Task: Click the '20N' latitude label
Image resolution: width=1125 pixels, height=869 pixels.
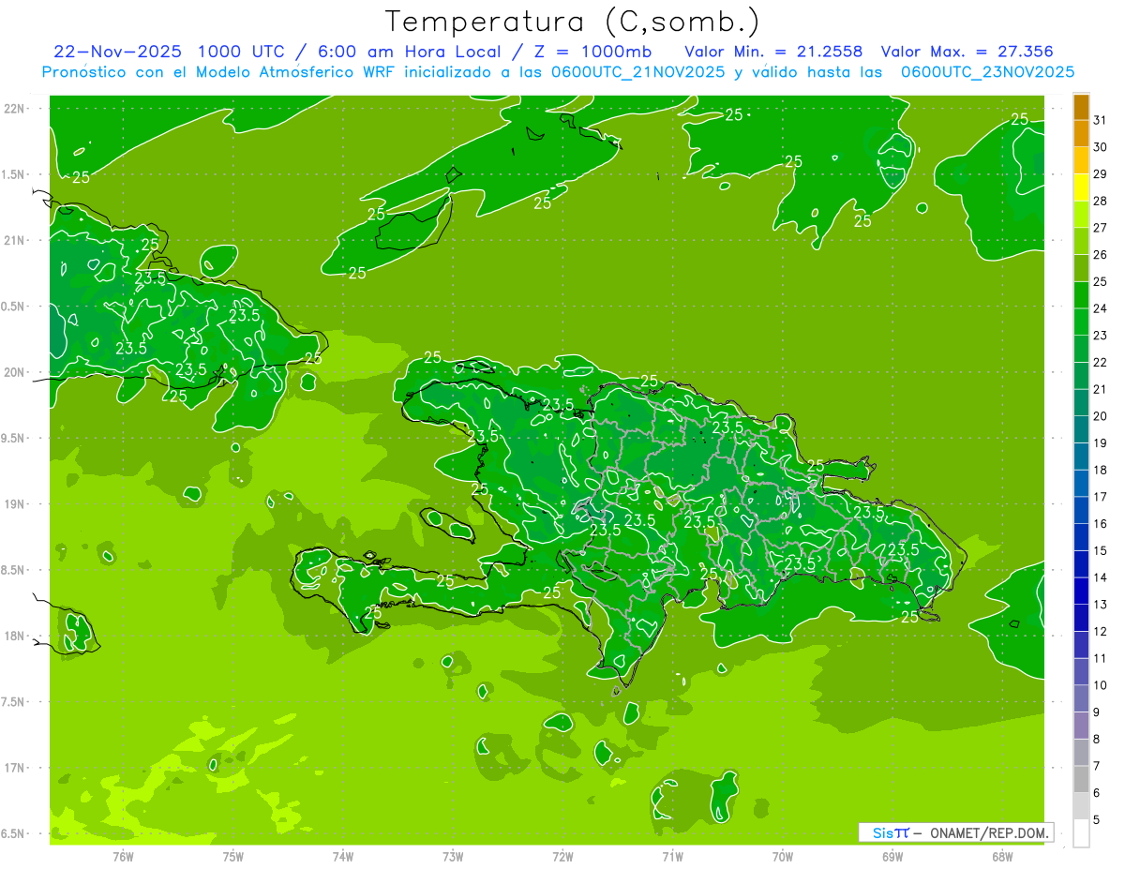Action: [15, 372]
